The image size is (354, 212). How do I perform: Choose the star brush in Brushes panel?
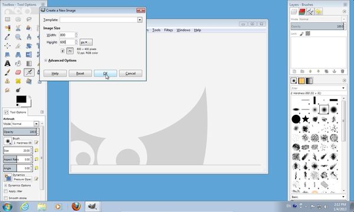tap(306, 119)
